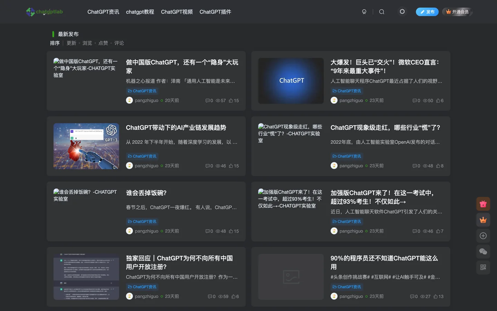This screenshot has width=497, height=311.
Task: Click the GPT-3 robot hand thumbnail
Action: point(86,146)
